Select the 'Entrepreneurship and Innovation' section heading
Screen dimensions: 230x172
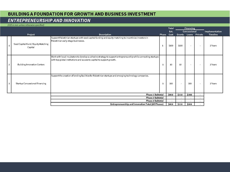click(x=49, y=20)
